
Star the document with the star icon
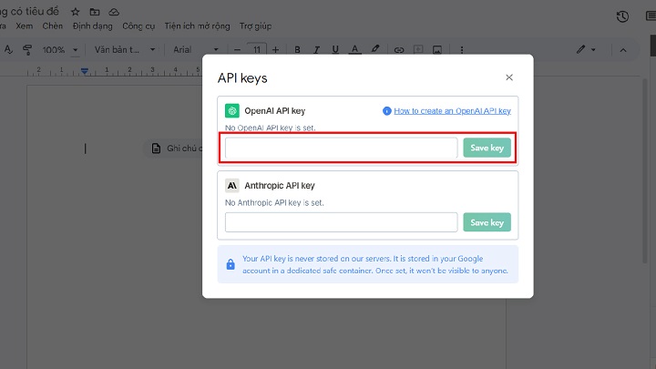pyautogui.click(x=75, y=12)
